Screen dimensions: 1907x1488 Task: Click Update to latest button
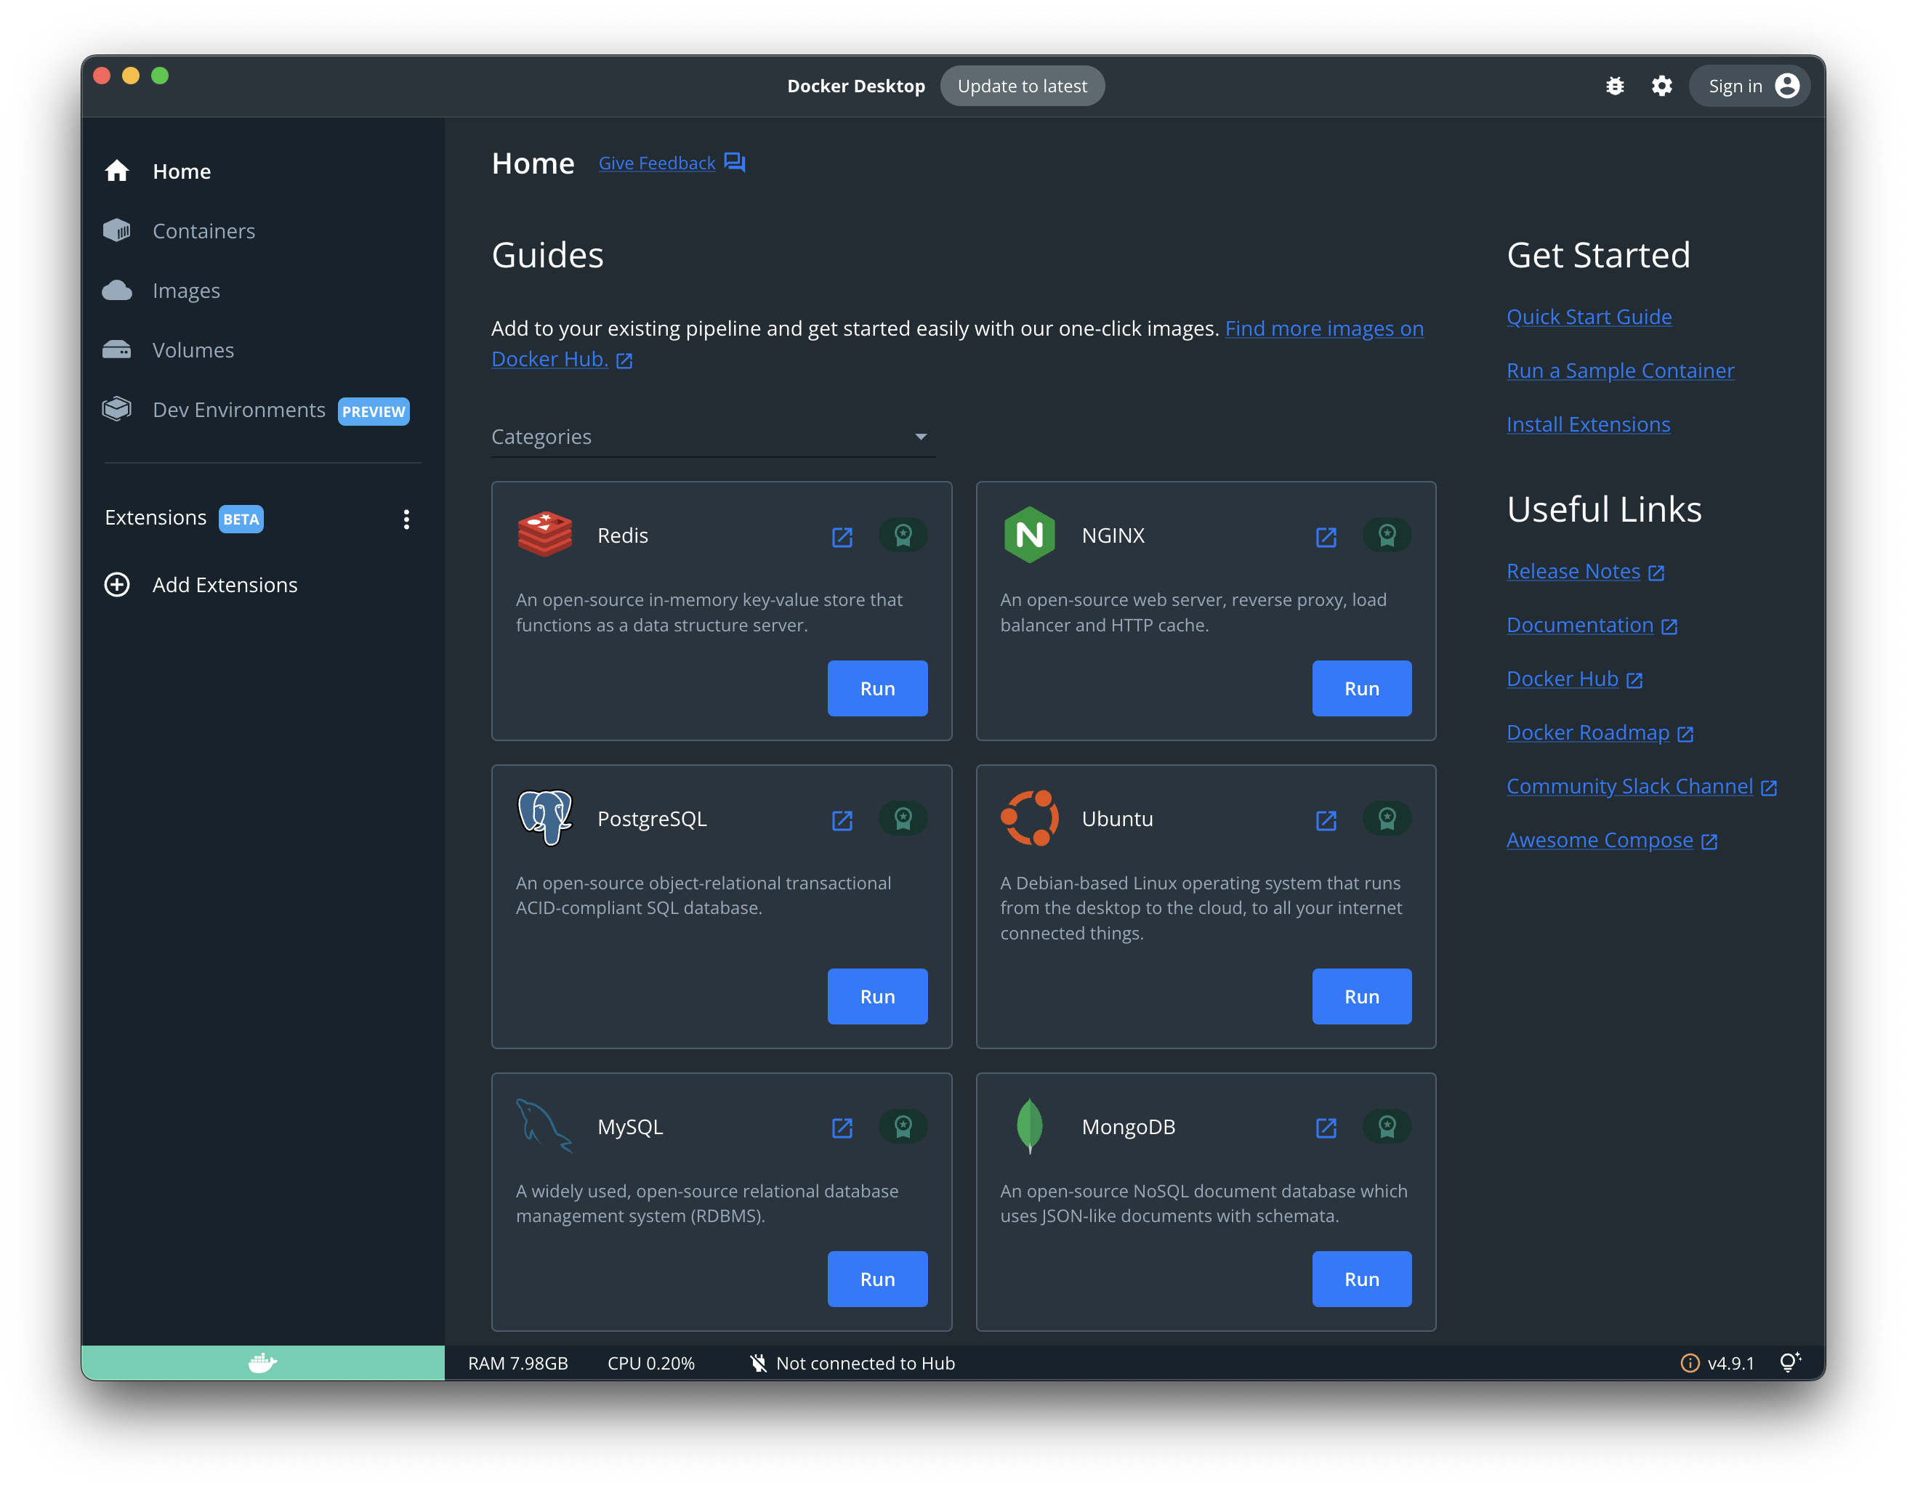coord(1022,86)
